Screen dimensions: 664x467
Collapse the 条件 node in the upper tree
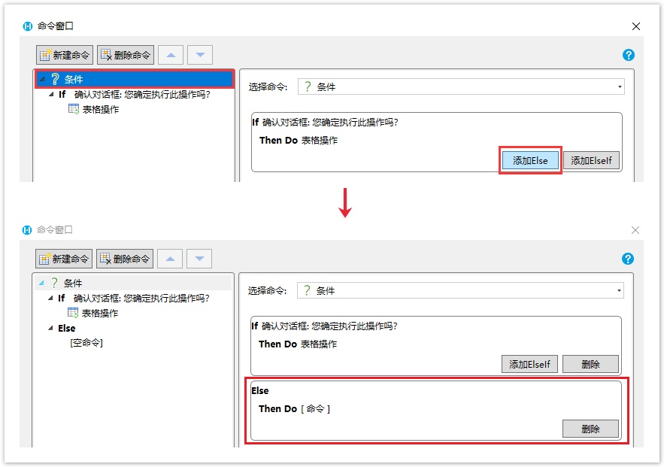pyautogui.click(x=41, y=79)
